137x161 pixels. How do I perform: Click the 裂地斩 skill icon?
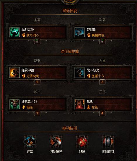(x=80, y=32)
